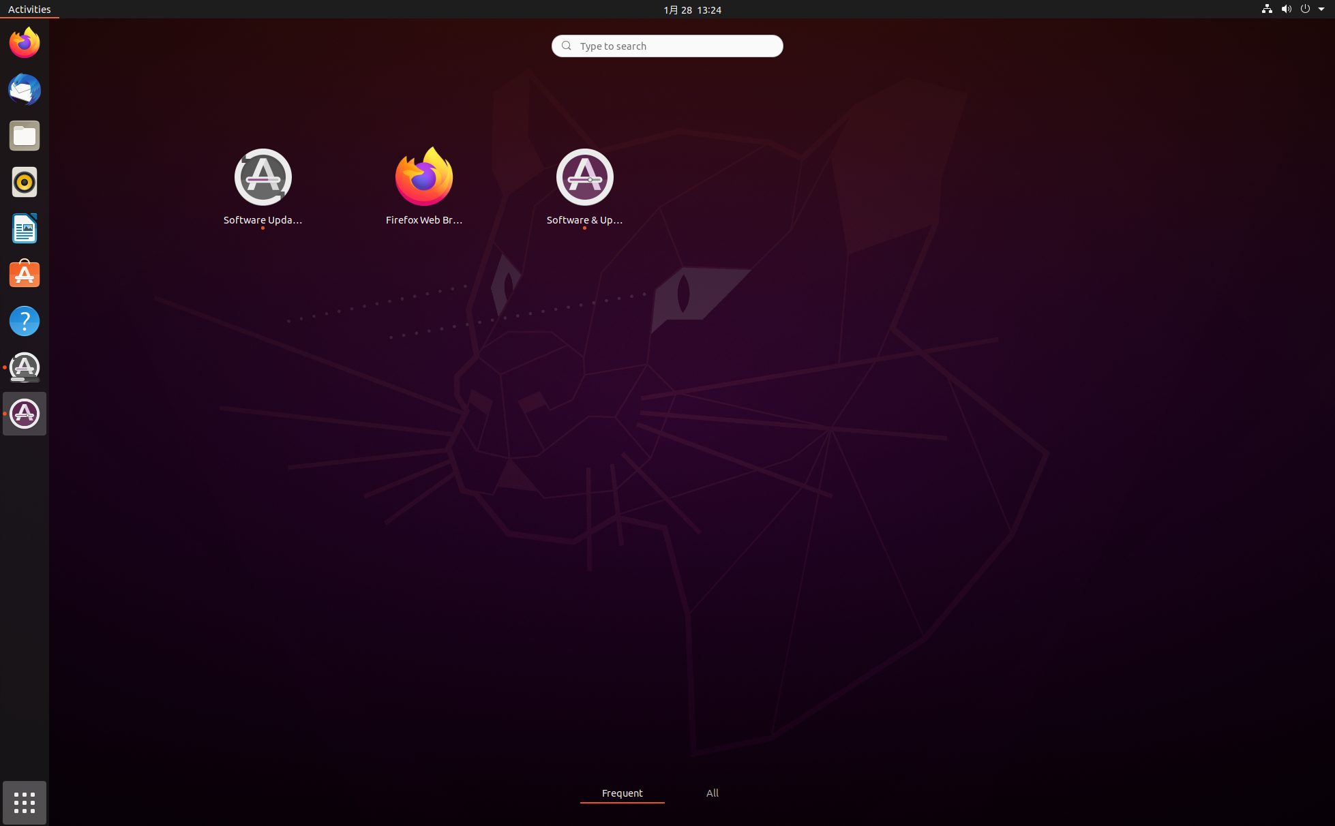
Task: Launch Ubuntu Software store
Action: click(24, 274)
